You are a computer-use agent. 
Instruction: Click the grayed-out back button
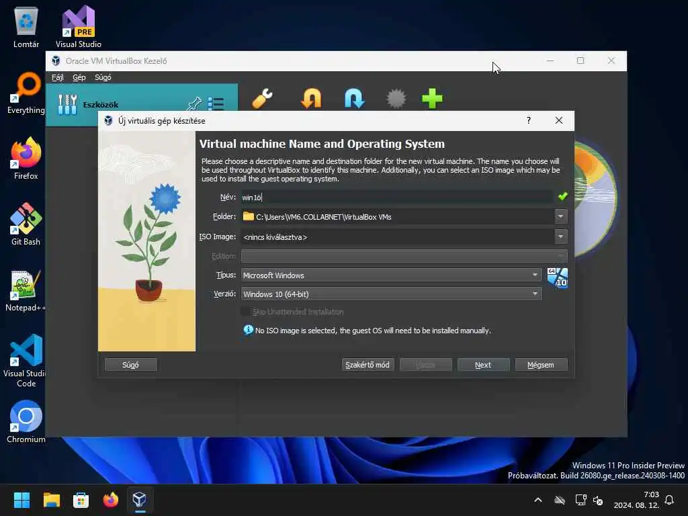click(425, 365)
